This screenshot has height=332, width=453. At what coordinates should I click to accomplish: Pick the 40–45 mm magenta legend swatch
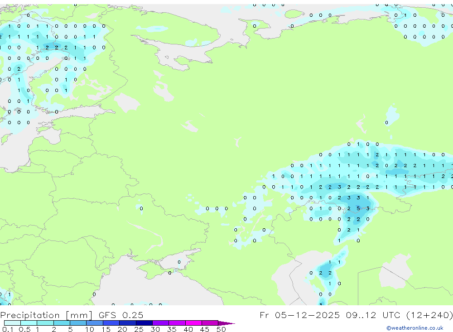pyautogui.click(x=193, y=323)
